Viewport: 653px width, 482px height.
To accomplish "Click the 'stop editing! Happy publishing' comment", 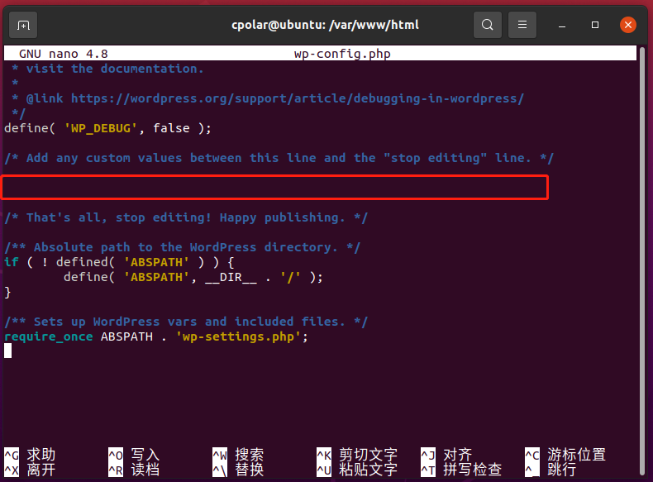I will pyautogui.click(x=186, y=218).
